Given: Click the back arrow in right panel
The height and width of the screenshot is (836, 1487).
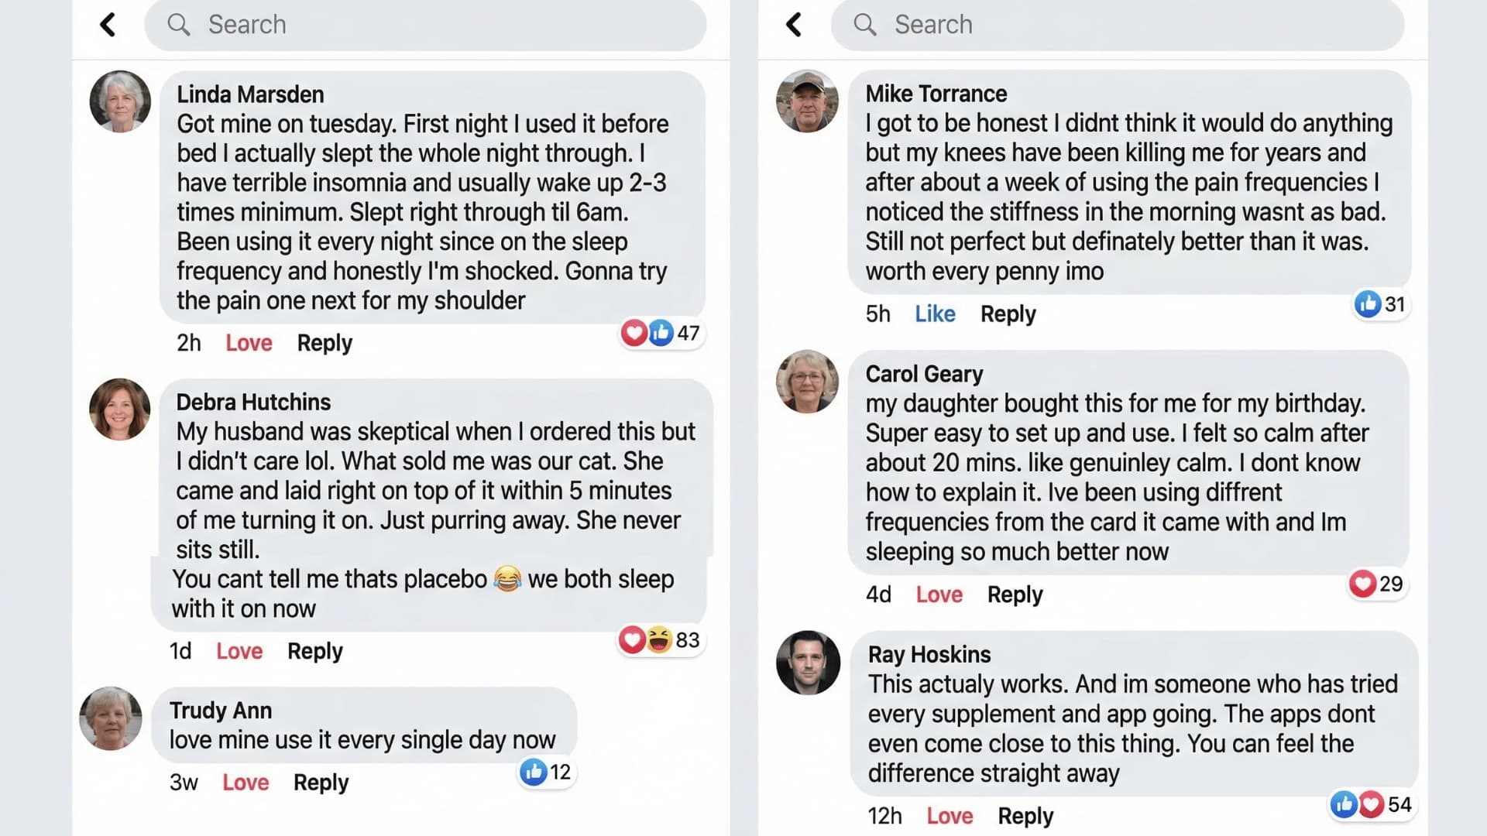Looking at the screenshot, I should point(794,25).
